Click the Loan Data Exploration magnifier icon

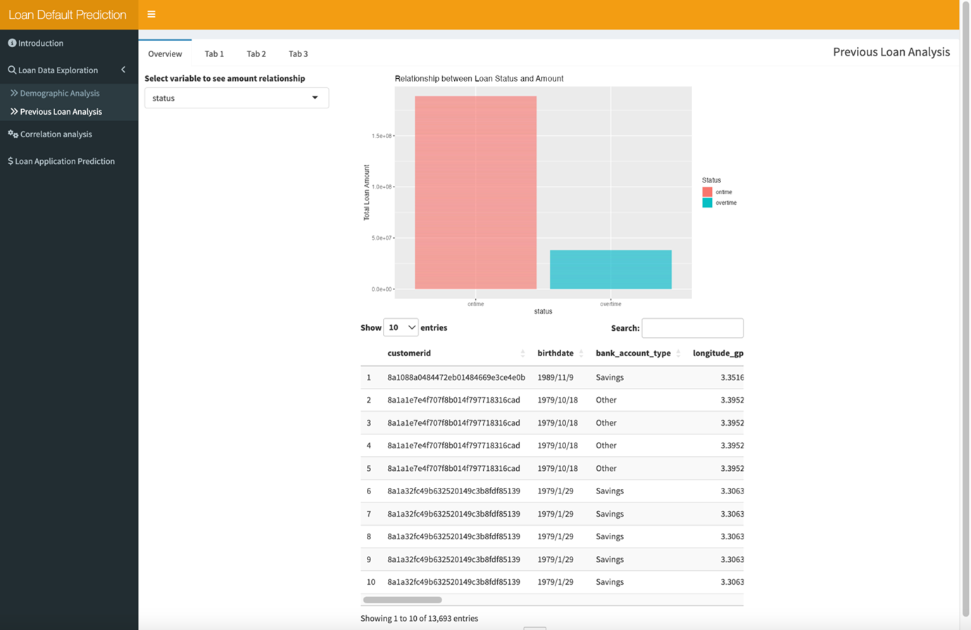[12, 70]
